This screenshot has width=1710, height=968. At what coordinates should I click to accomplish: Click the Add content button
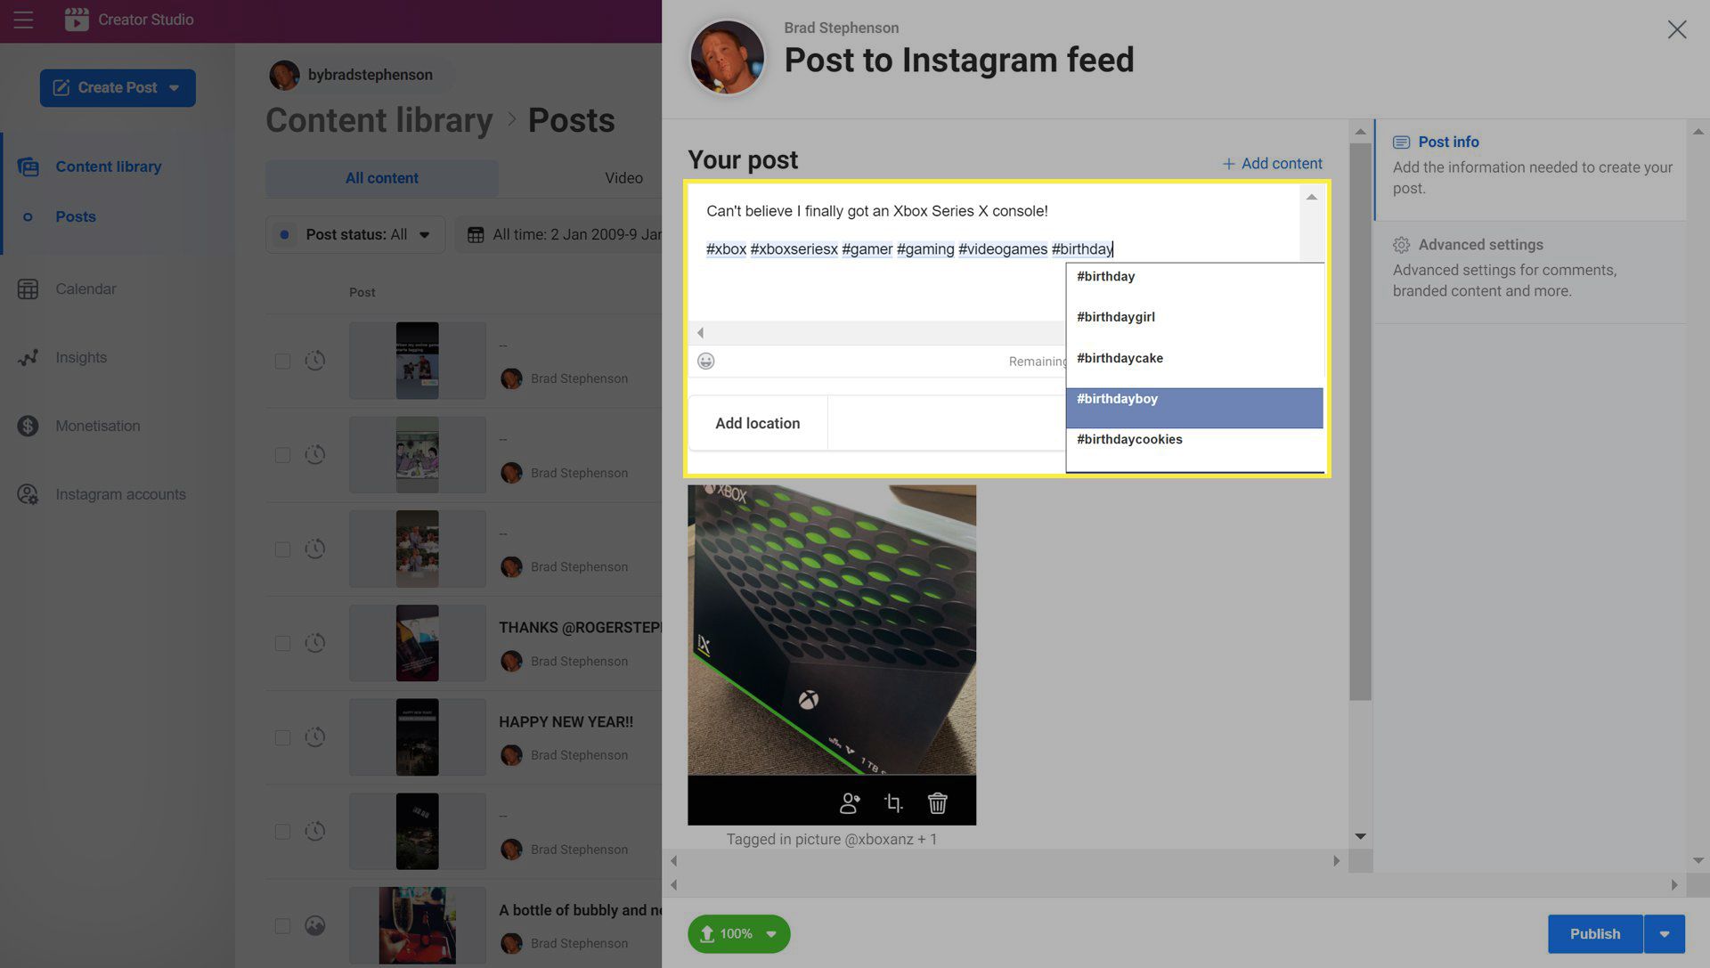(x=1272, y=163)
